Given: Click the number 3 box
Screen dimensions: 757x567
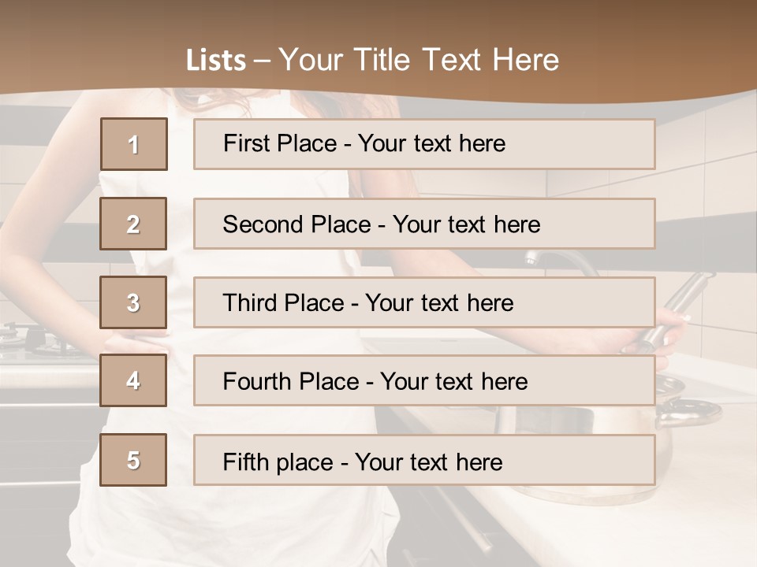Looking at the screenshot, I should tap(133, 302).
